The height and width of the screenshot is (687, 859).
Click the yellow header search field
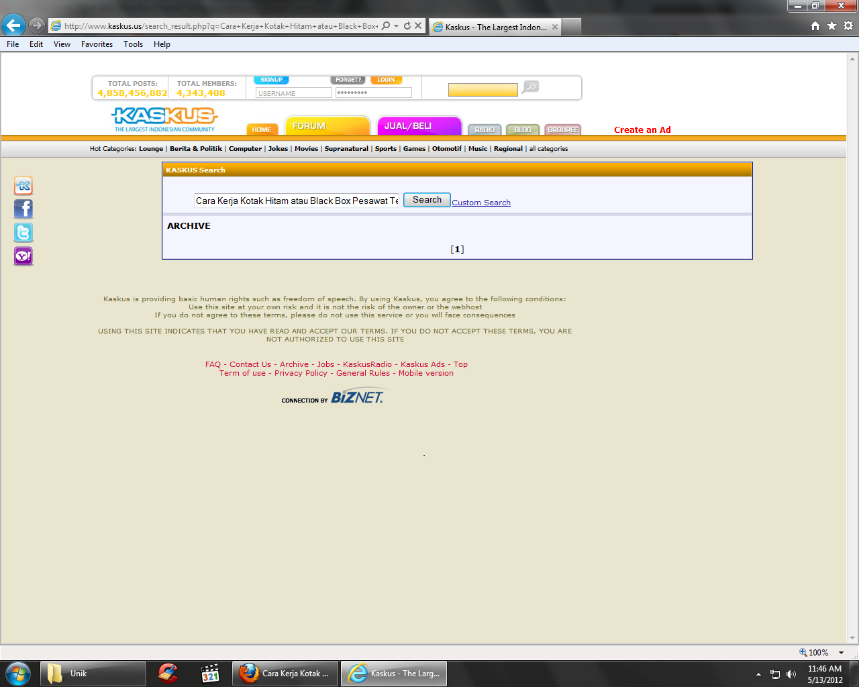tap(483, 90)
